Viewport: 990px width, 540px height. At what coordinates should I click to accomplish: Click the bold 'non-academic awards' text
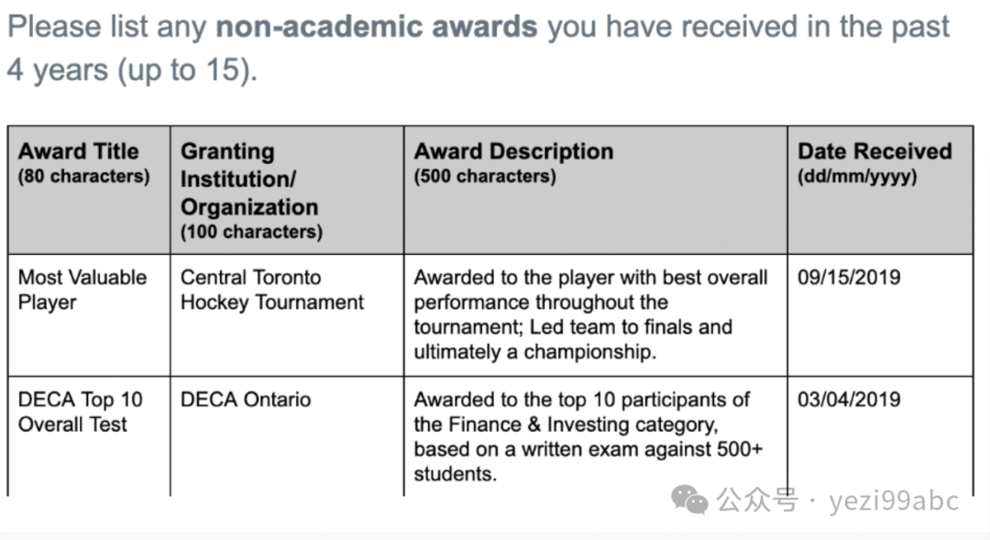(x=377, y=28)
